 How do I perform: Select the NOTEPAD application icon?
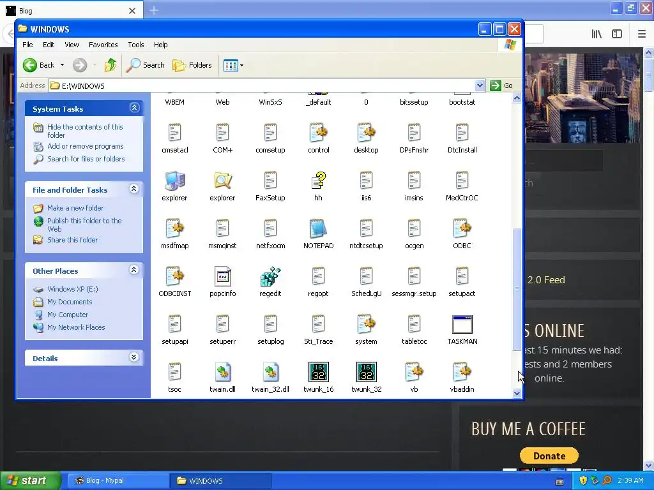[x=318, y=228]
